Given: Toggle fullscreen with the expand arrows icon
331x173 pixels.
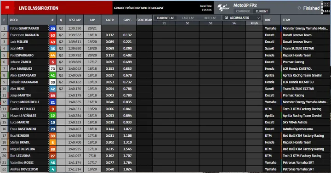Looking at the screenshot, I should [326, 5].
